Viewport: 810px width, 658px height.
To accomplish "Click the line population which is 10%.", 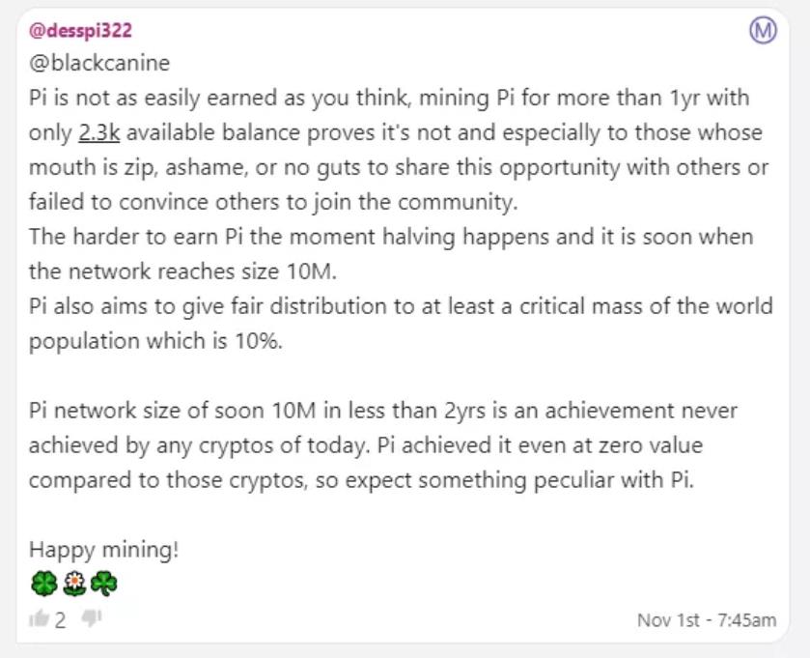I will (x=156, y=341).
